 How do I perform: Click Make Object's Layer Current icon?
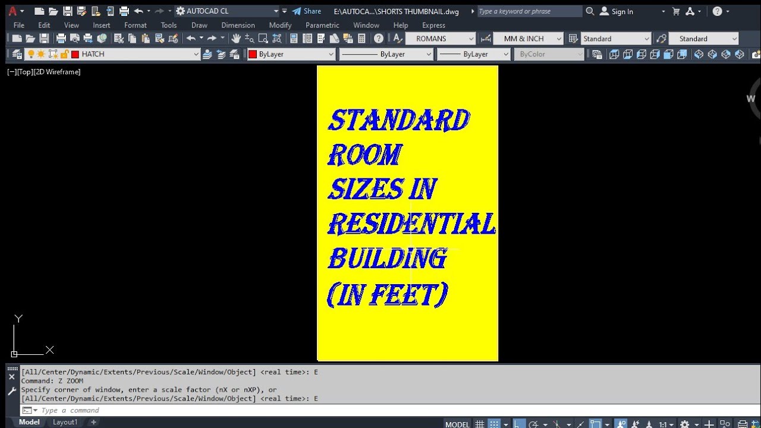(x=207, y=54)
